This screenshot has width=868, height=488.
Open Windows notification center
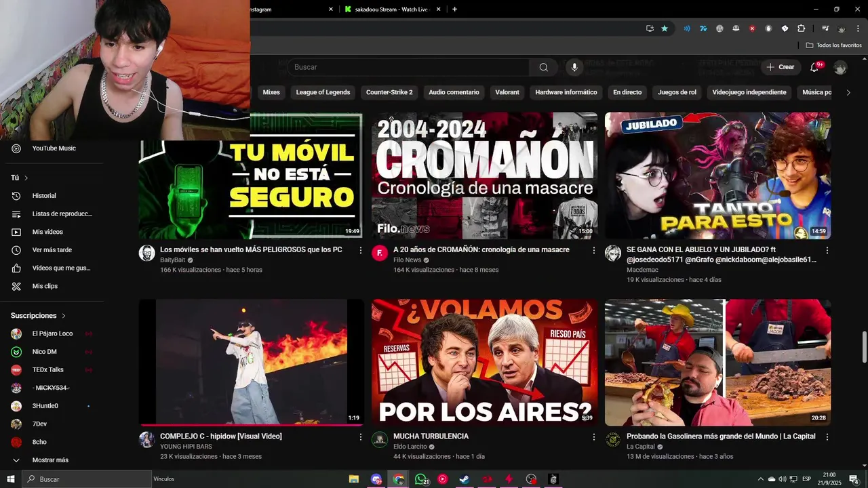[x=854, y=479]
